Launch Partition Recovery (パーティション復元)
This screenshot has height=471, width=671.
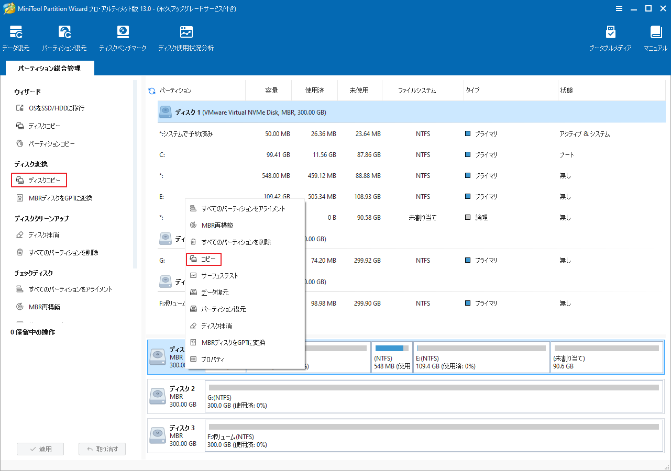(x=64, y=37)
